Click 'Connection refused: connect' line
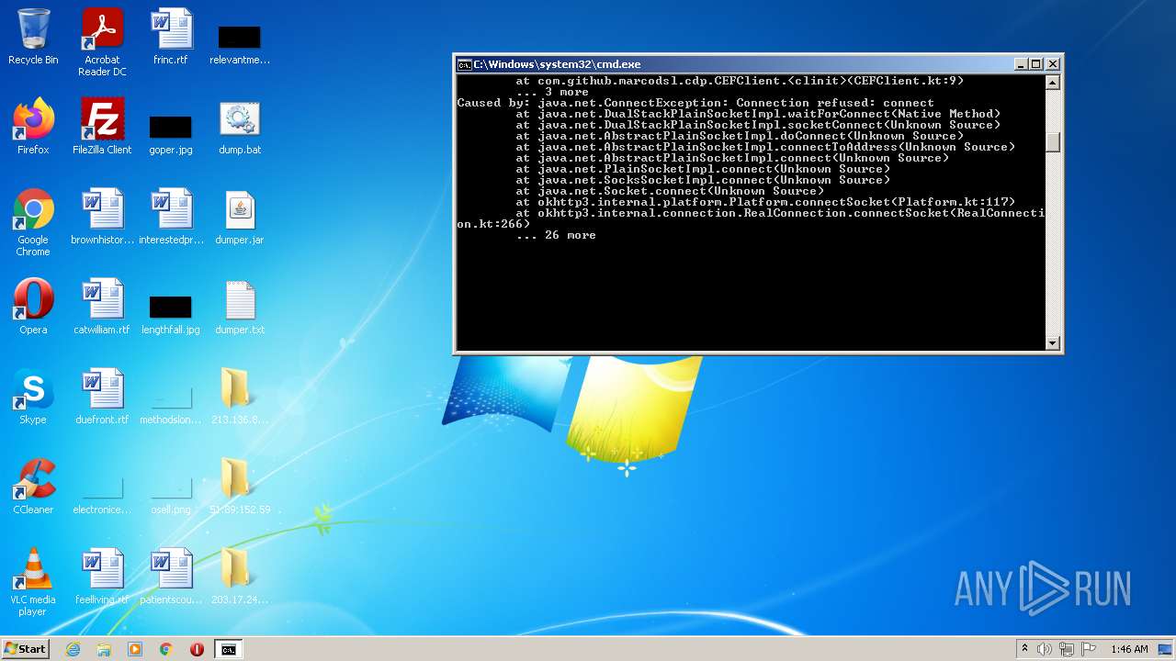Image resolution: width=1176 pixels, height=661 pixels. pyautogui.click(x=695, y=103)
